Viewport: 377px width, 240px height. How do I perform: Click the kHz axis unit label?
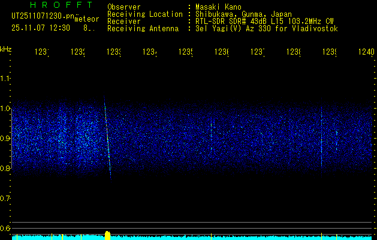click(5, 48)
